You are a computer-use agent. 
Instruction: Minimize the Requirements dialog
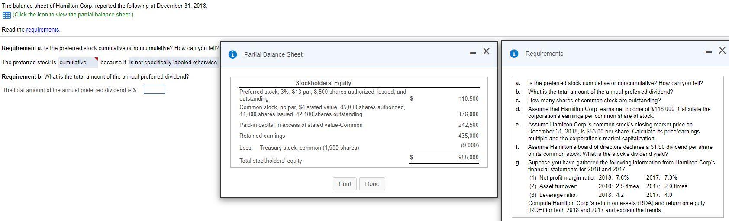709,52
